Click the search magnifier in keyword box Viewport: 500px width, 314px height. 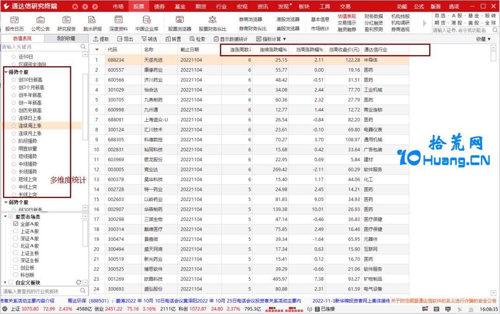pos(83,47)
